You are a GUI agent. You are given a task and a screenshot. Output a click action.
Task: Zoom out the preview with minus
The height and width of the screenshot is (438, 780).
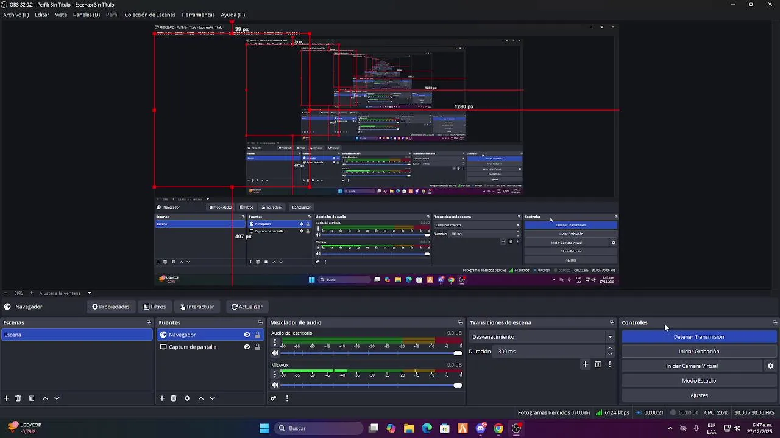click(x=5, y=293)
